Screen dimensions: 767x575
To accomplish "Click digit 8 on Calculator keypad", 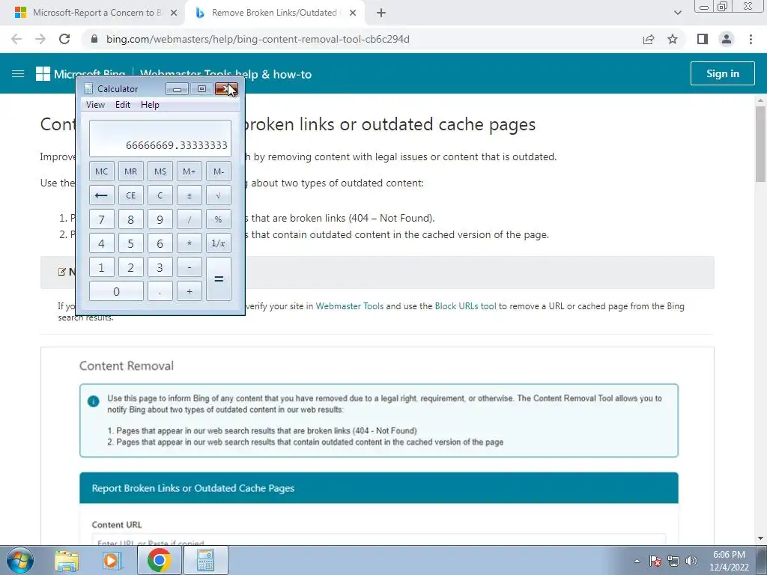I will tap(130, 219).
